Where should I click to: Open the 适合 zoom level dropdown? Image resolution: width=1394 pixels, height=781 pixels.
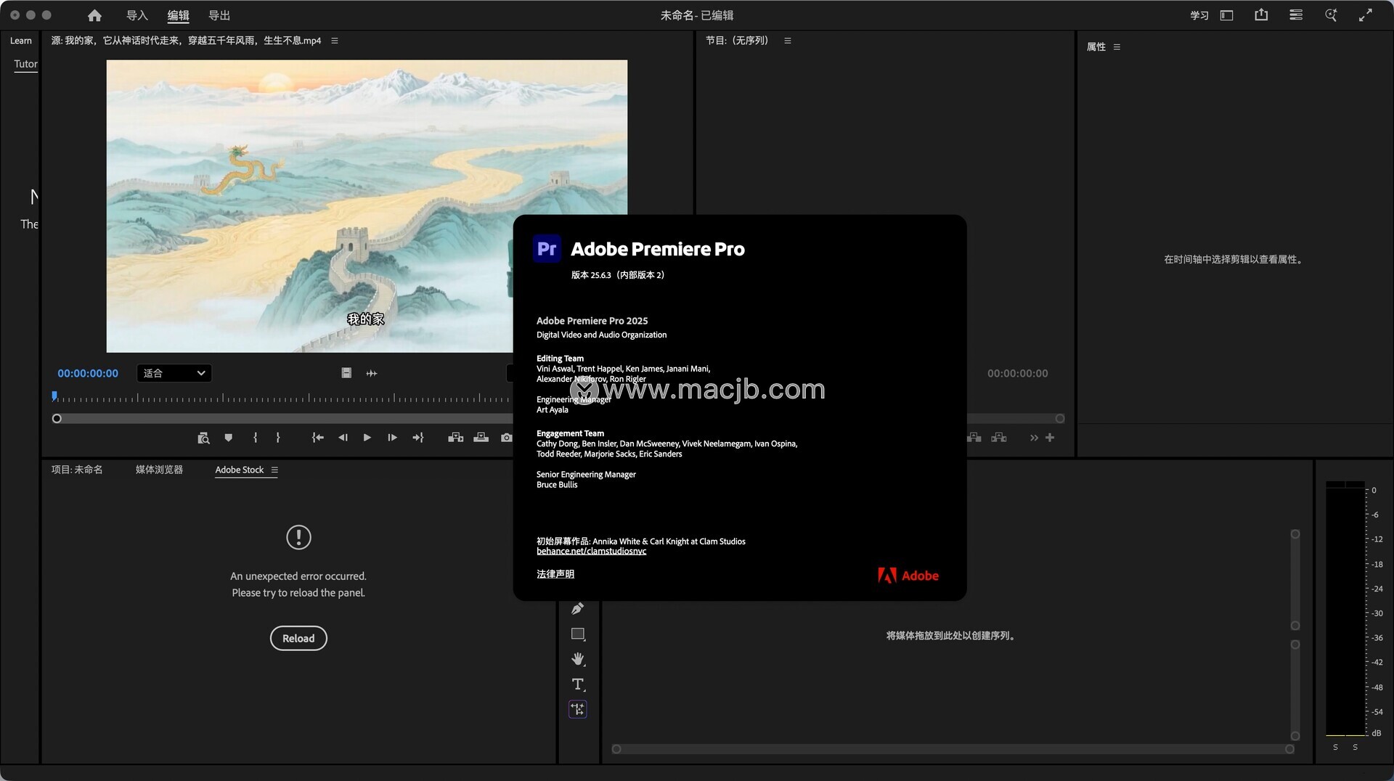pyautogui.click(x=174, y=373)
